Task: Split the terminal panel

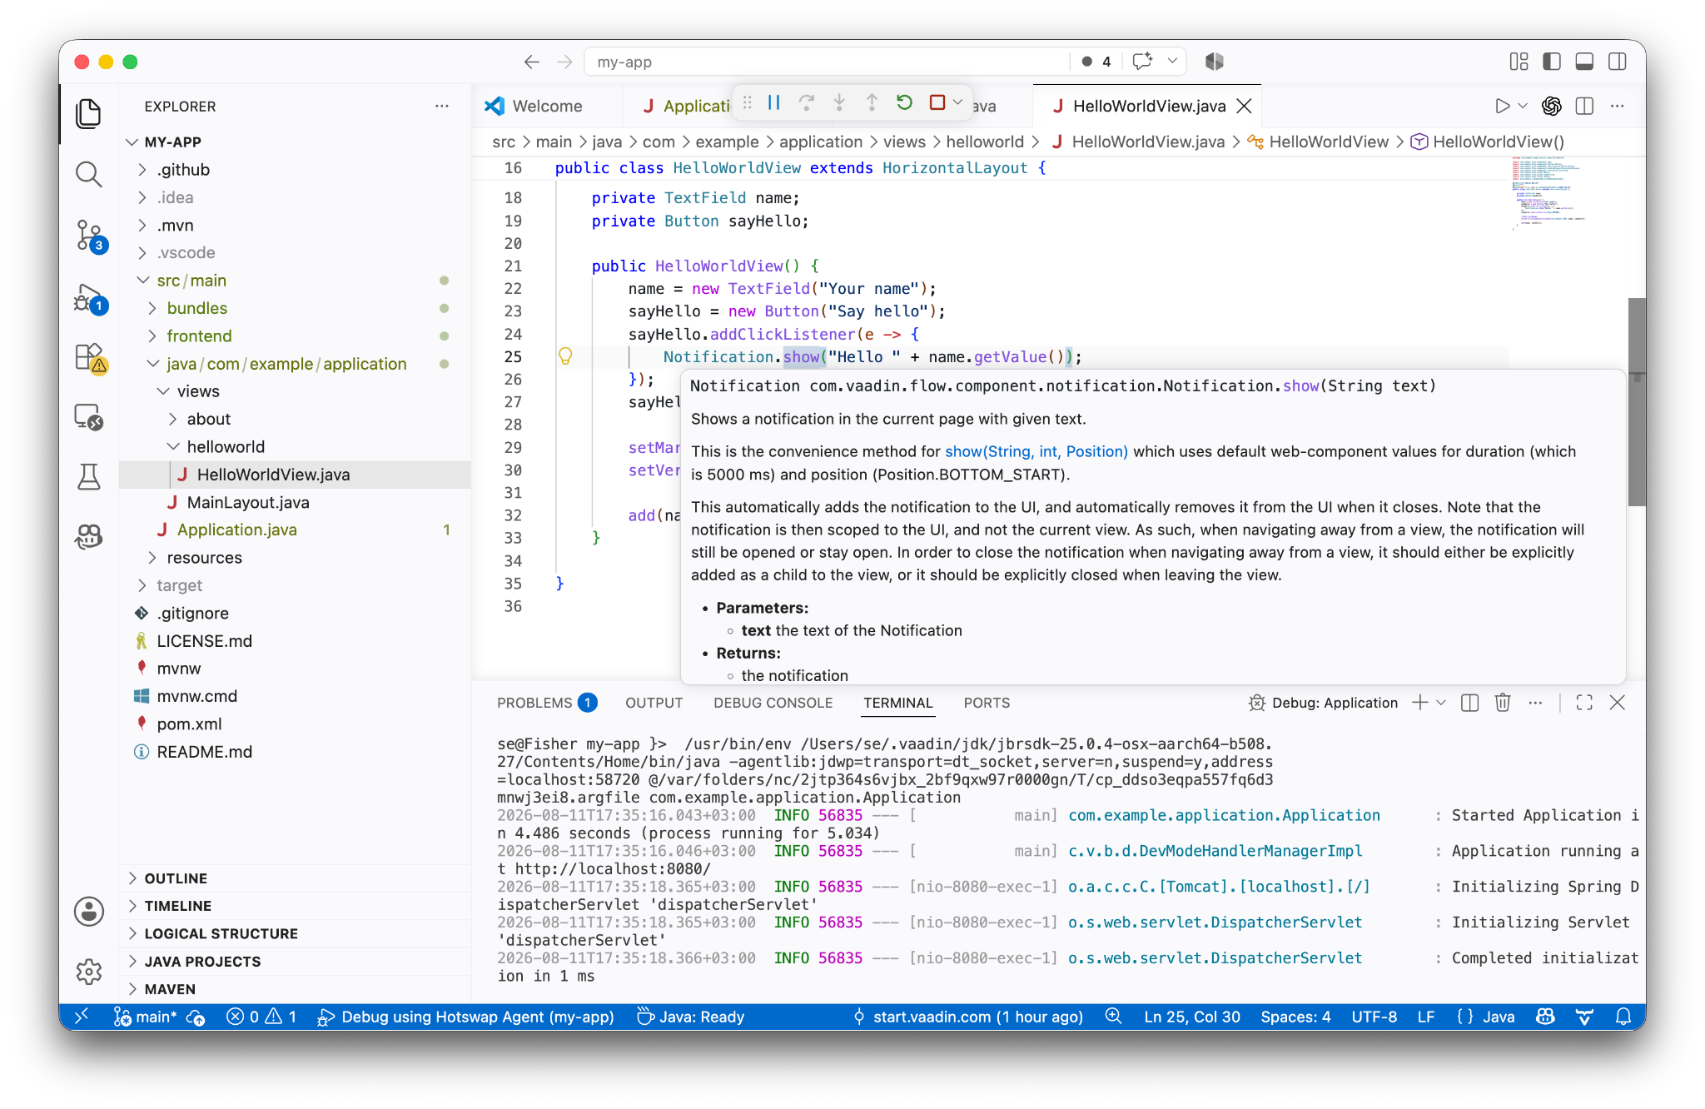Action: [x=1470, y=703]
